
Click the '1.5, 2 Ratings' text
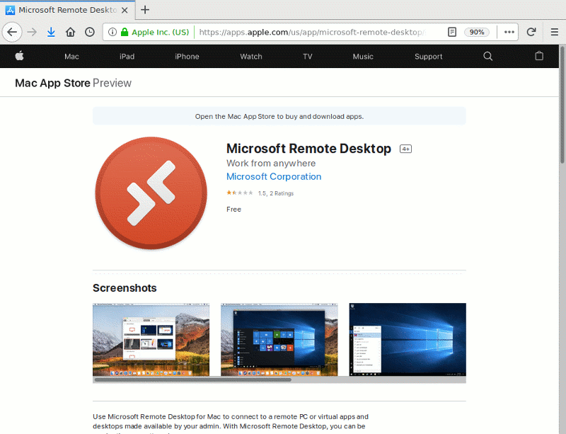point(276,193)
